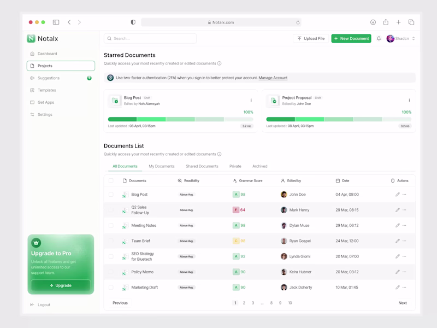
Task: Click the Upload File button
Action: tap(311, 38)
